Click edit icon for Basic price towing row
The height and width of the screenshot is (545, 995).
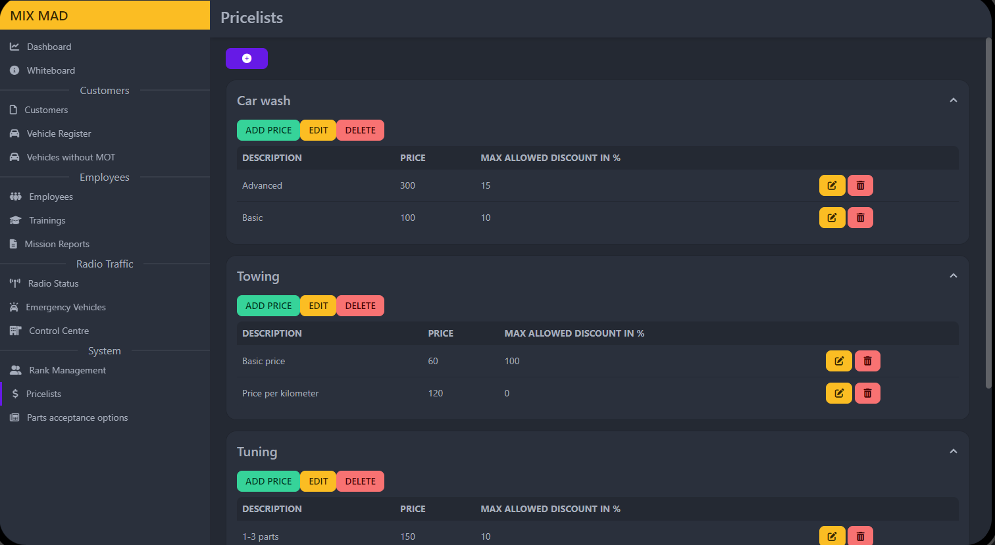click(x=838, y=361)
